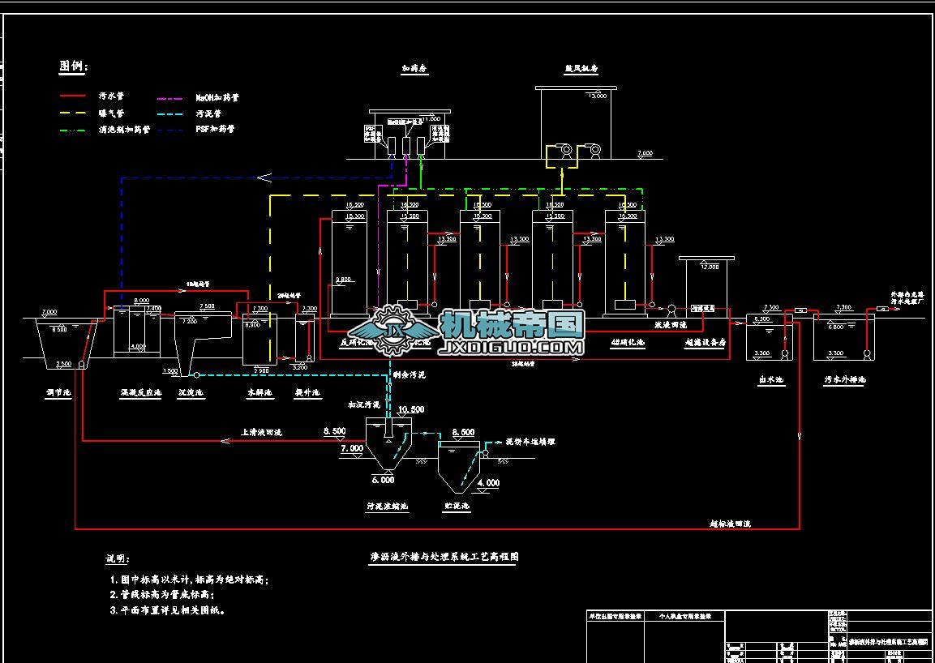The height and width of the screenshot is (663, 935).
Task: Select the flow meter symbol above 出水池 outlet
Action: [800, 310]
